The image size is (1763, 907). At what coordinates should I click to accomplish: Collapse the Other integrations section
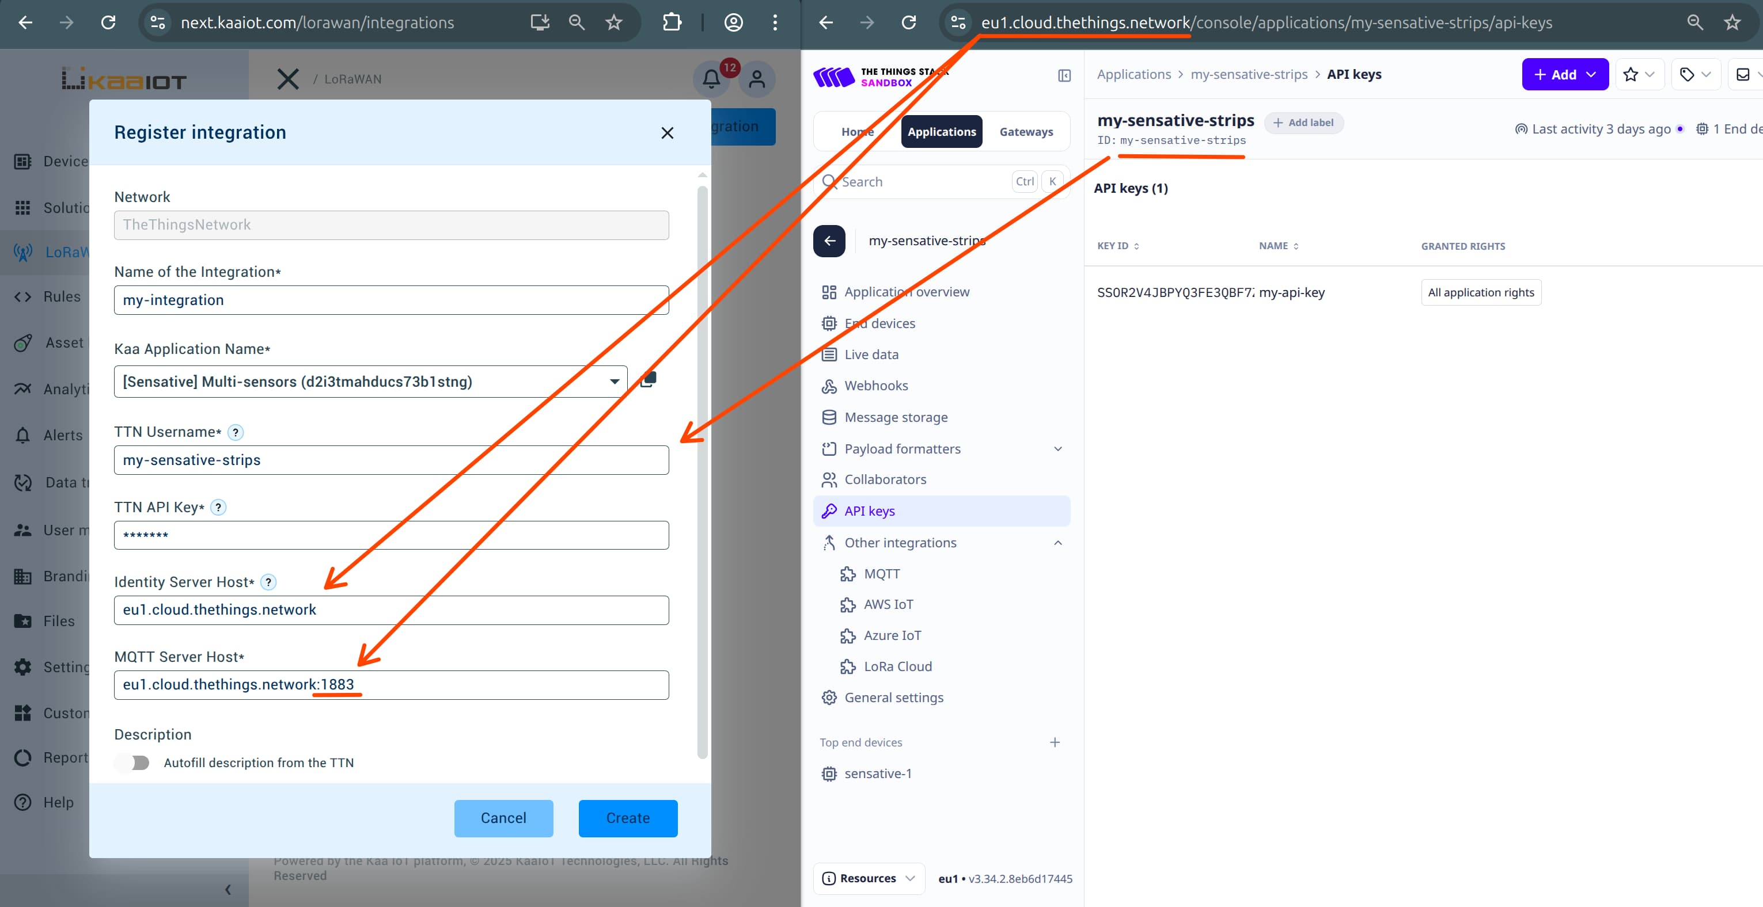tap(1057, 543)
